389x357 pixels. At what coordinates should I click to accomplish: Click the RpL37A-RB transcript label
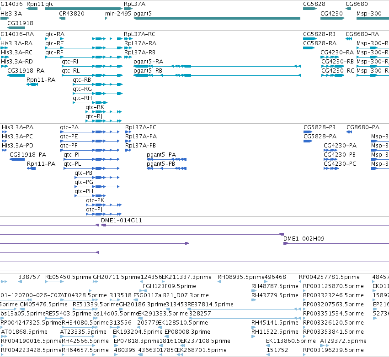point(140,52)
